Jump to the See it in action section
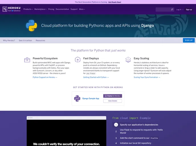 pyautogui.click(x=25, y=40)
